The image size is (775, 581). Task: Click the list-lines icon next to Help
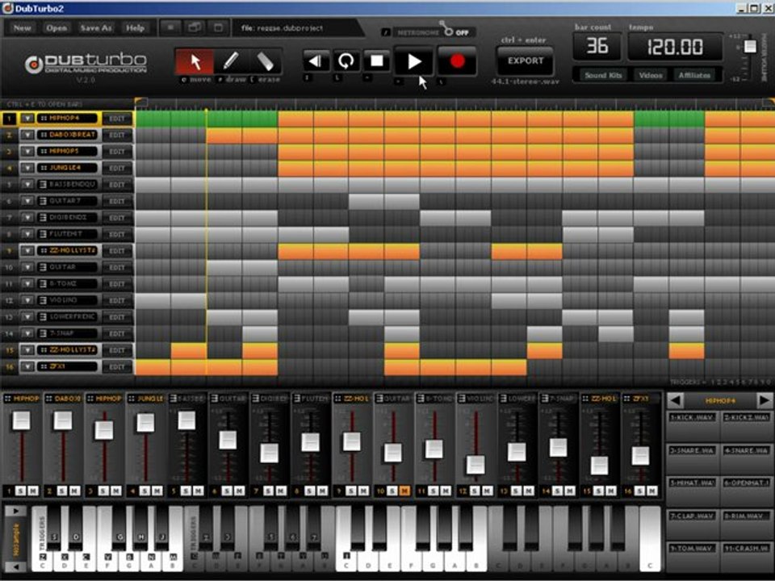point(170,27)
